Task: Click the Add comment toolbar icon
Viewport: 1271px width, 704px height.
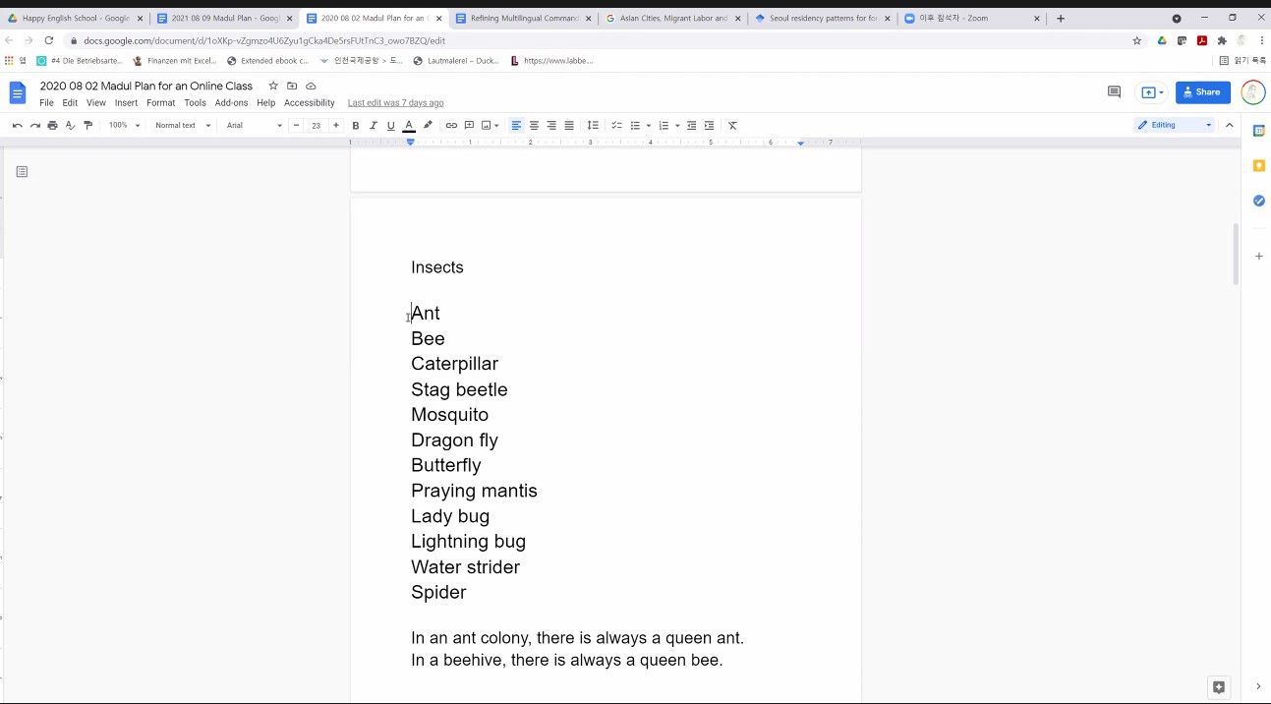Action: (x=469, y=126)
